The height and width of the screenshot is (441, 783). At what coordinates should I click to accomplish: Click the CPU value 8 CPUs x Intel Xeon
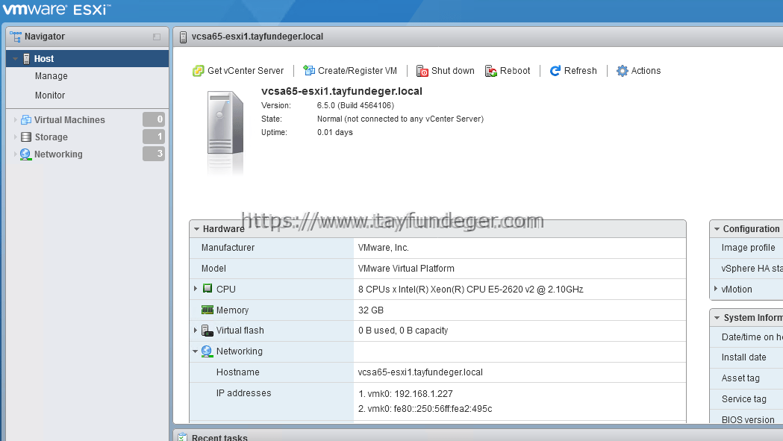470,290
